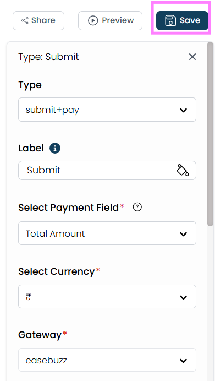Click the Save floppy disk icon
The width and height of the screenshot is (215, 381).
(170, 20)
